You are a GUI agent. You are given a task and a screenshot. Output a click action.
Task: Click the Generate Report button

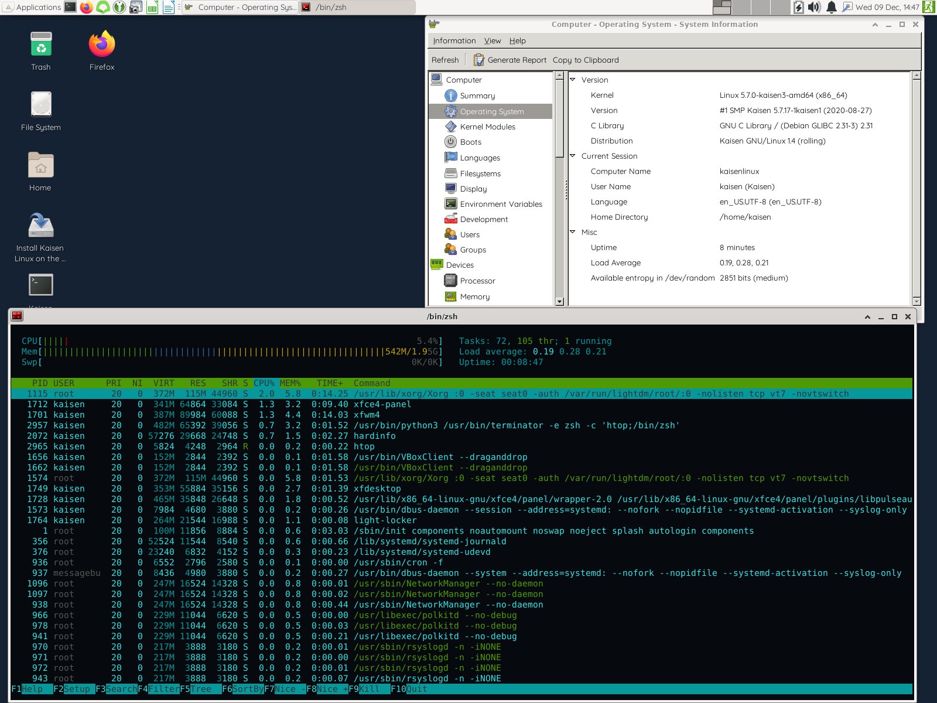[x=510, y=59]
